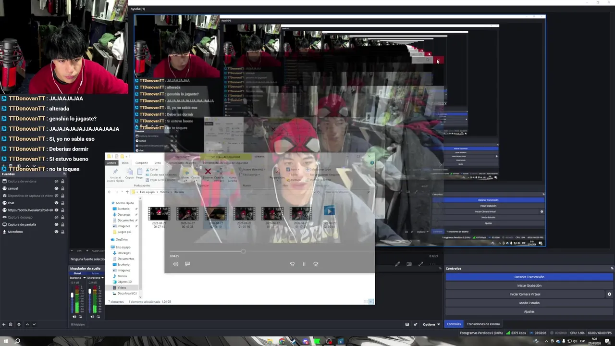The height and width of the screenshot is (346, 615).
Task: Show the Captura de juego source
Action: [x=56, y=217]
